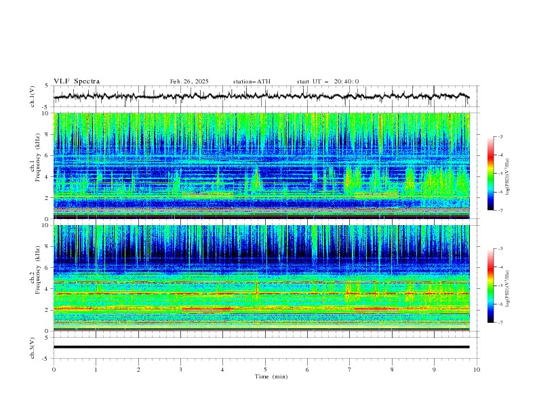Select the lower color bar 'log(PSD)(V²/Hz)' label
The width and height of the screenshot is (537, 415).
point(508,289)
